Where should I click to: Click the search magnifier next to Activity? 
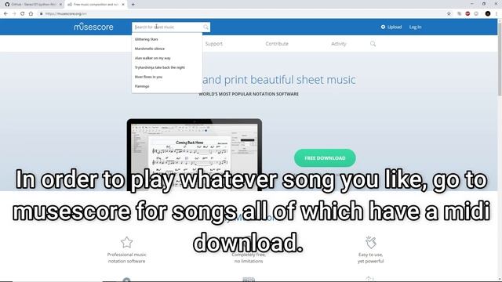tap(373, 44)
